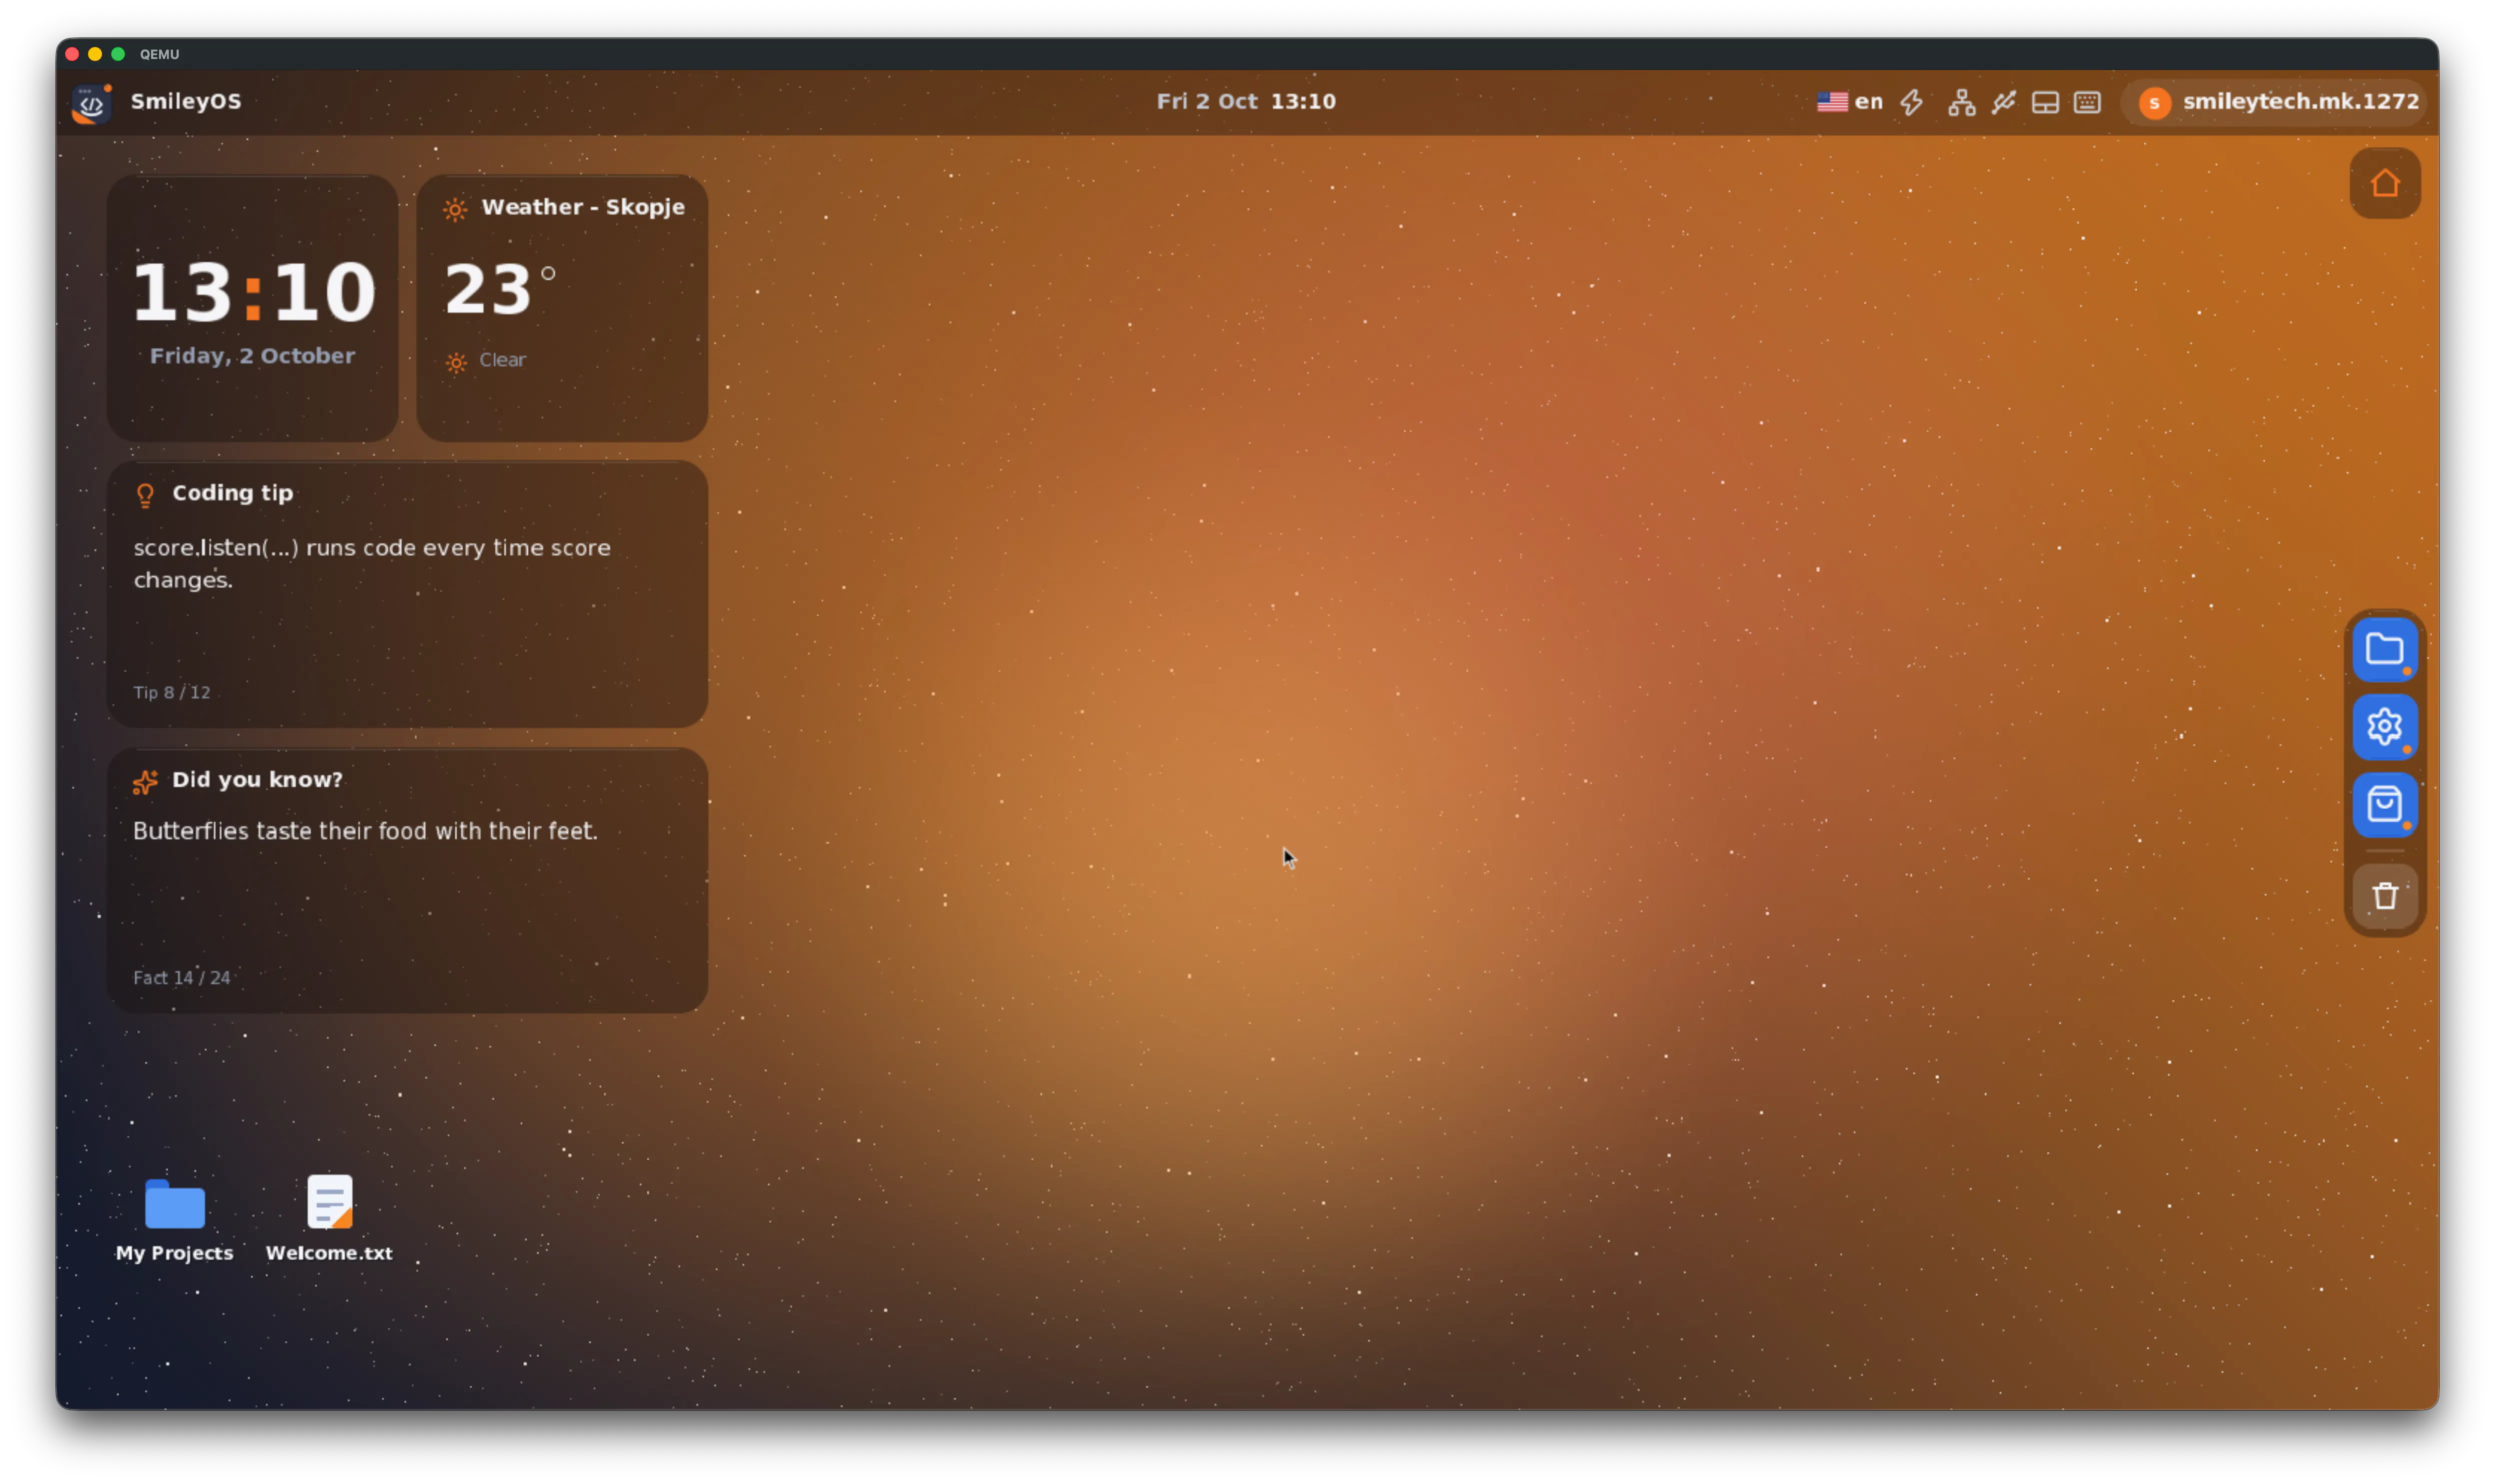Screen dimensions: 2495x1484
Task: Click the sun icon beside 'Clear'
Action: click(456, 362)
